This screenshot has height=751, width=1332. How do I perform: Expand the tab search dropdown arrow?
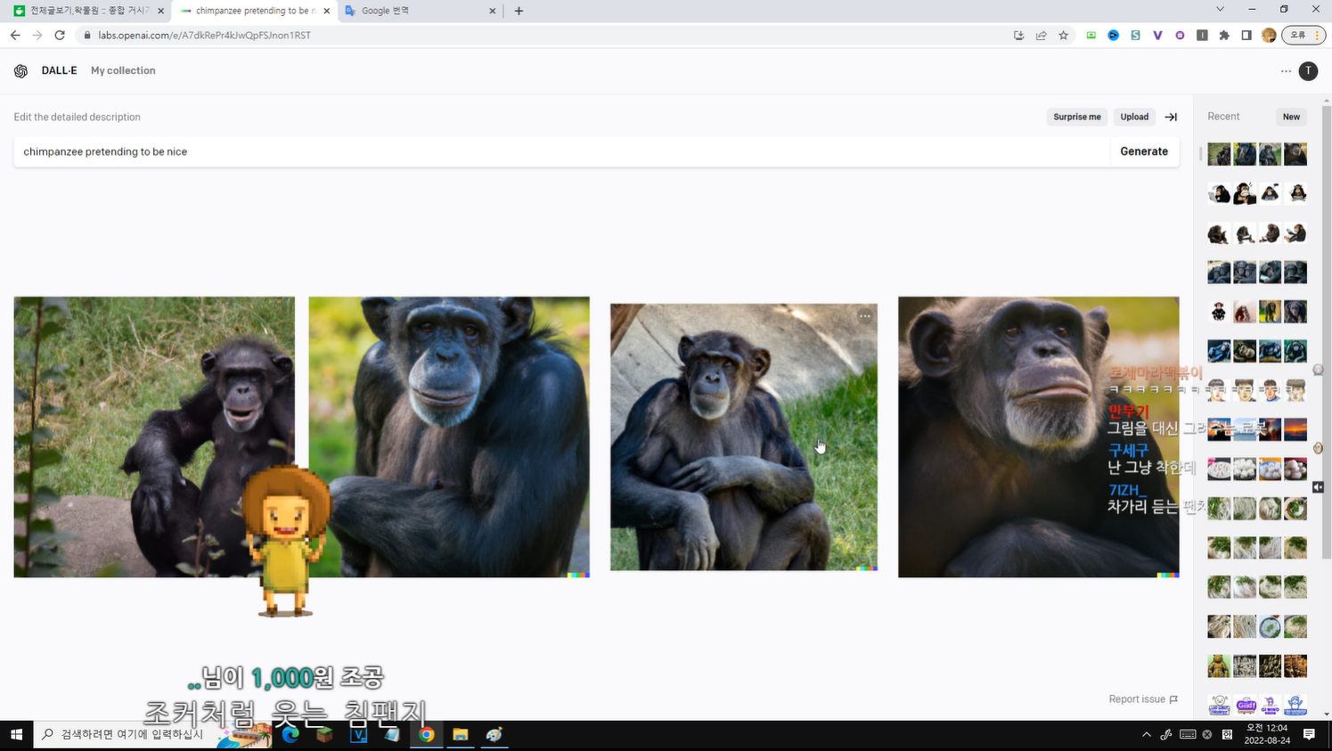[x=1220, y=10]
